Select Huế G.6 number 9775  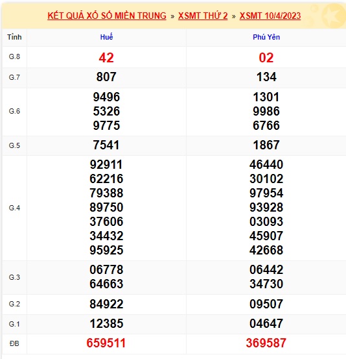pyautogui.click(x=106, y=125)
